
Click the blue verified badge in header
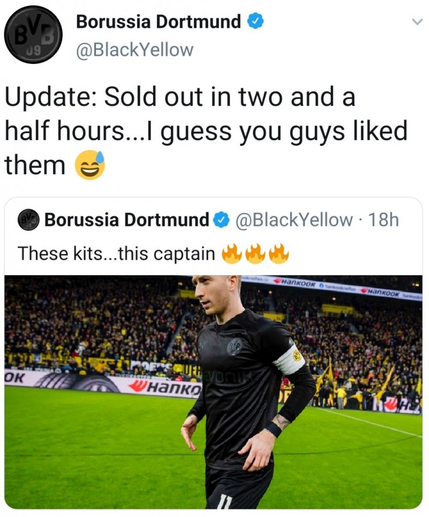[x=255, y=21]
